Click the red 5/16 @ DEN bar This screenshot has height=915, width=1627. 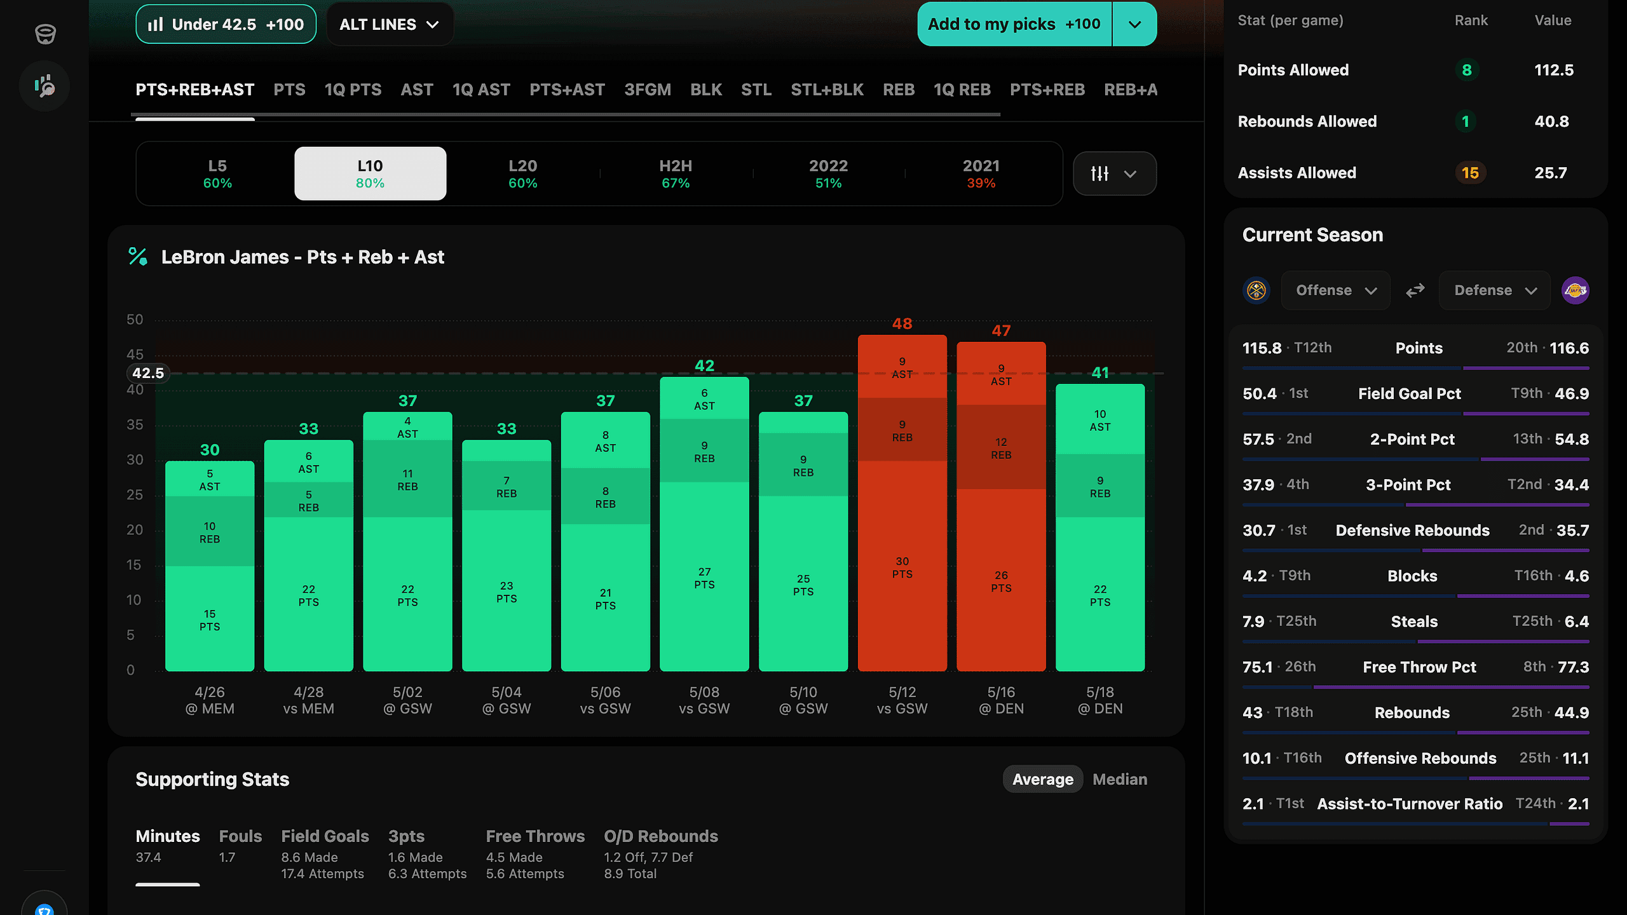tap(1001, 506)
